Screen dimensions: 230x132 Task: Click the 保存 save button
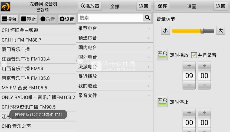pos(162,6)
